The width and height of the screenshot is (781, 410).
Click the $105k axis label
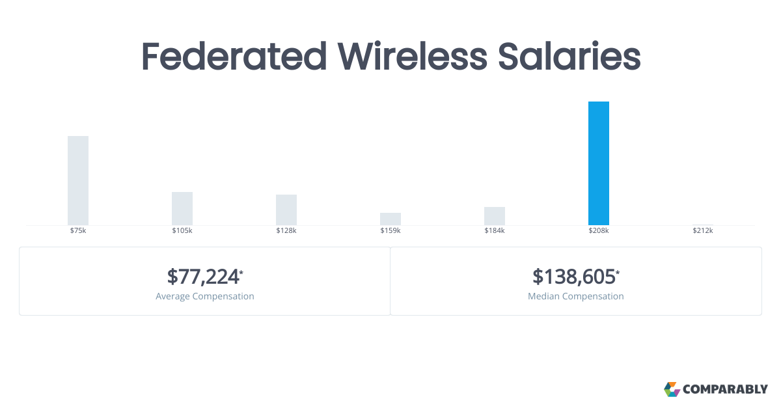[182, 231]
